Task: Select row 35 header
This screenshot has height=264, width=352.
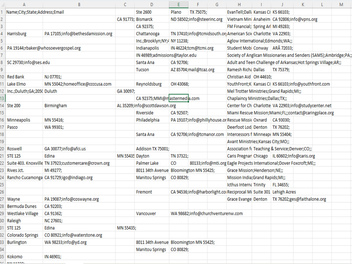Action: pyautogui.click(x=2, y=257)
